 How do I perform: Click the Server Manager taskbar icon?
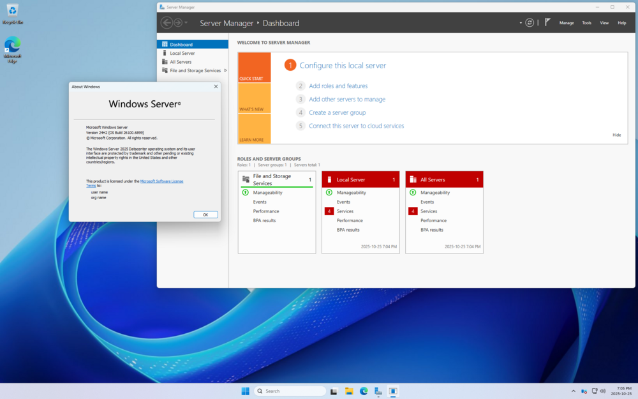(378, 391)
